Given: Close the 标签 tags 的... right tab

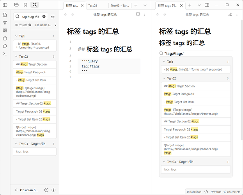Looking at the screenshot, I should pyautogui.click(x=181, y=5).
